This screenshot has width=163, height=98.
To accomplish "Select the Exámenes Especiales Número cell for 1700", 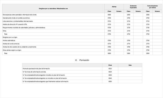I will click(138, 18).
